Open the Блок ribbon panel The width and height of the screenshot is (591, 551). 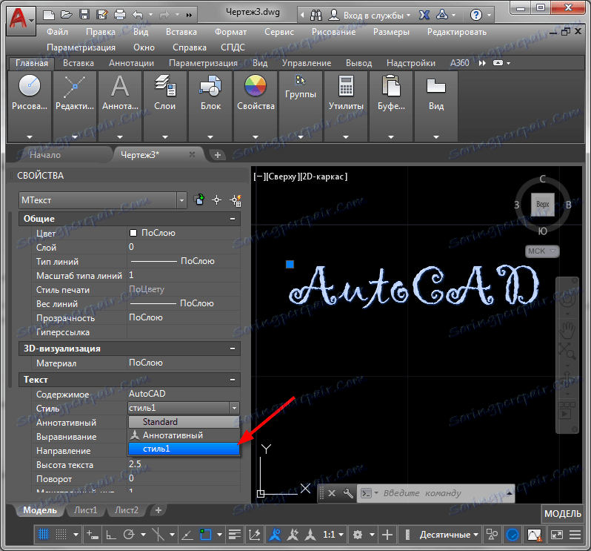210,106
